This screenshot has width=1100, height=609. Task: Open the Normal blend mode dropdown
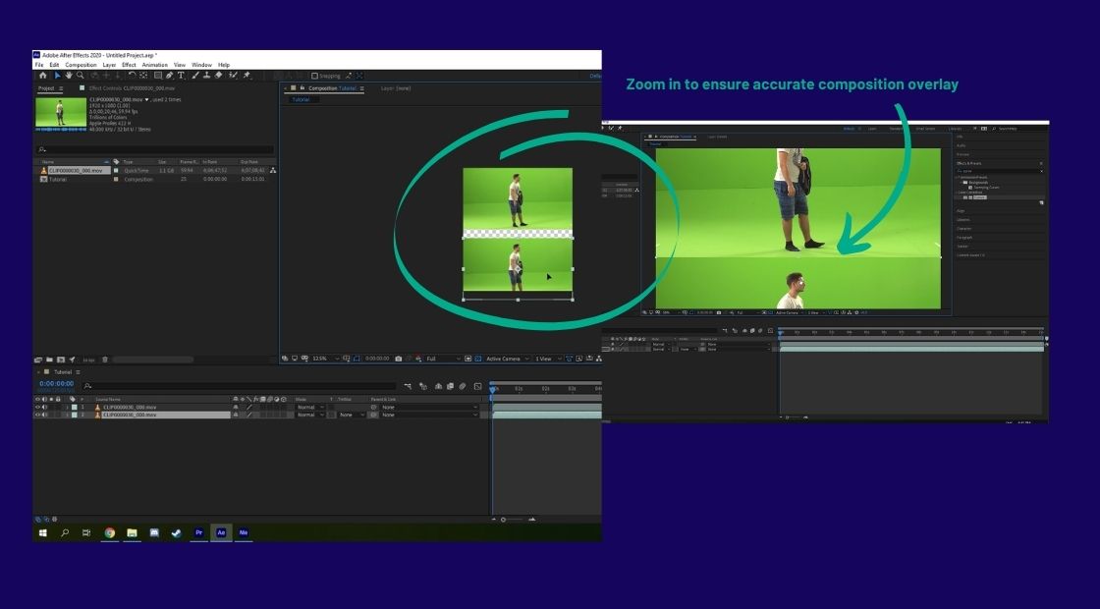(x=305, y=405)
